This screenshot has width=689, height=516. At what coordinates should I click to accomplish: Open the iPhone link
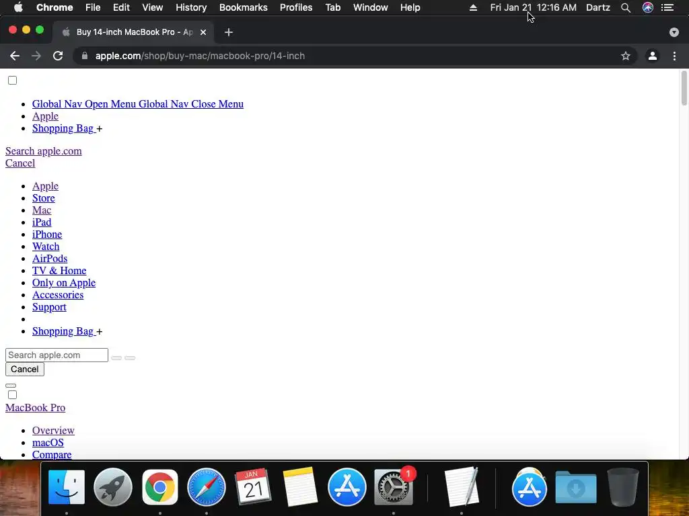coord(47,234)
